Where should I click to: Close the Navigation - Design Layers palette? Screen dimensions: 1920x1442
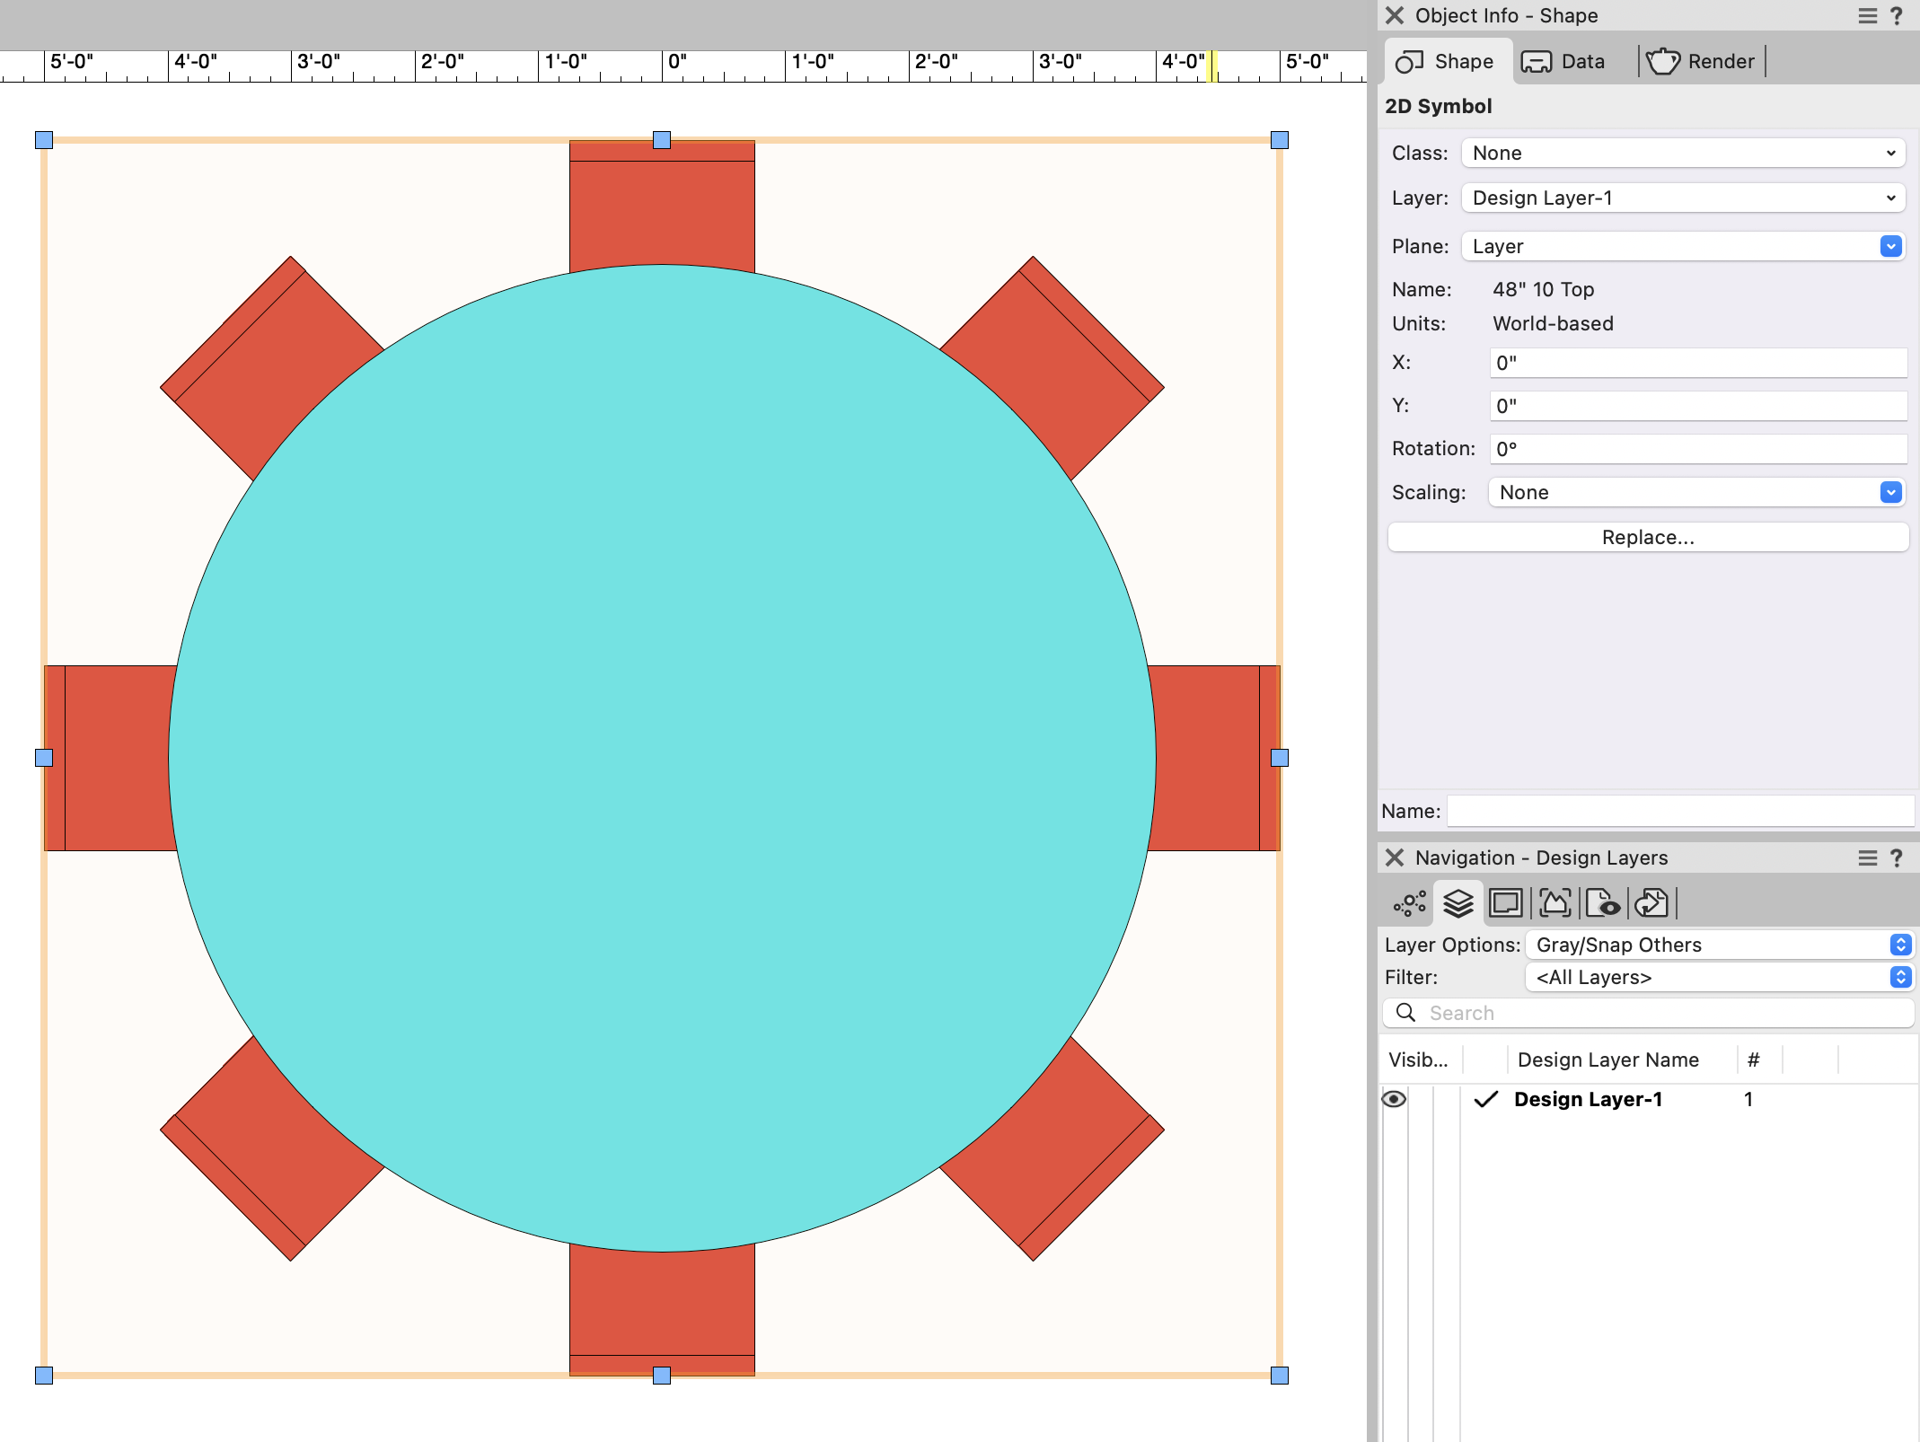click(1395, 857)
